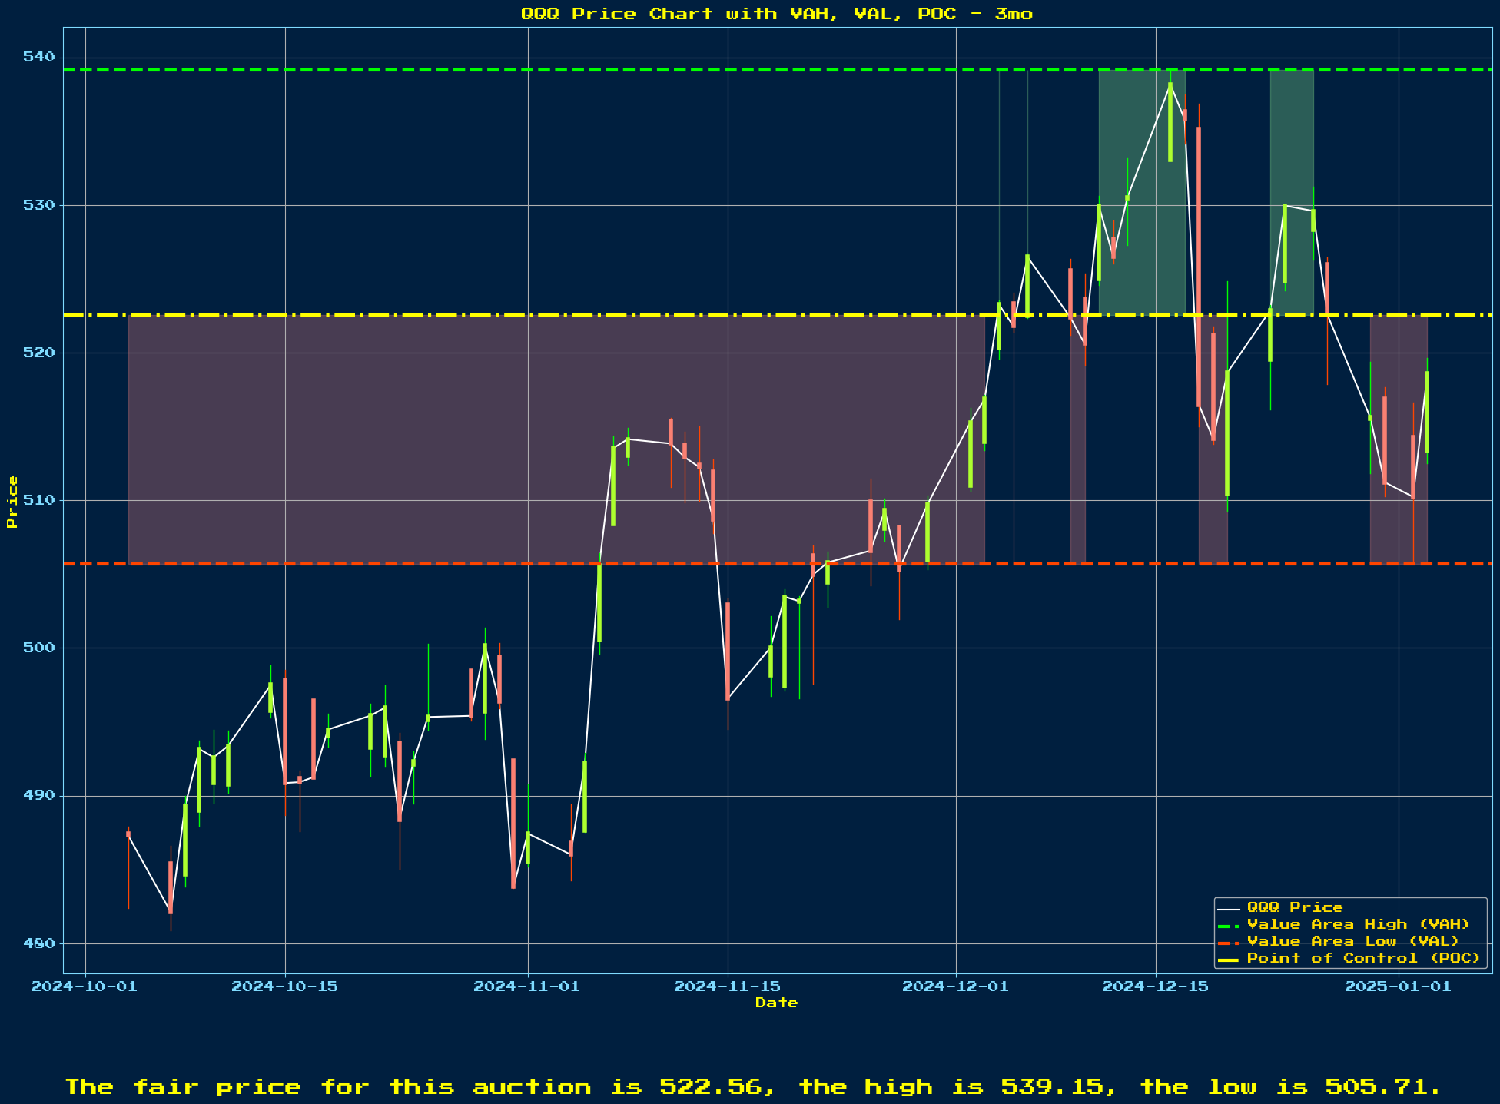
Task: Click the 2024-12-15 date tick label
Action: pyautogui.click(x=1155, y=986)
